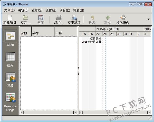This screenshot has width=154, height=122.
Task: Click day 31 in the timeline header
Action: click(127, 34)
